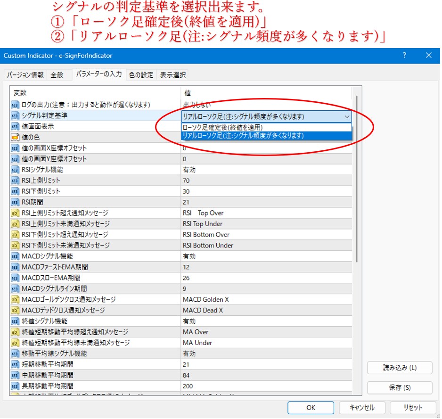Click the MACDスローEMA期間 value 26
This screenshot has height=419, width=442.
pos(186,278)
